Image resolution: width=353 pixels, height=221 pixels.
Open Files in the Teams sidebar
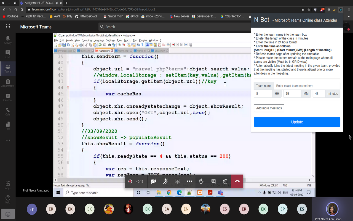point(8,126)
